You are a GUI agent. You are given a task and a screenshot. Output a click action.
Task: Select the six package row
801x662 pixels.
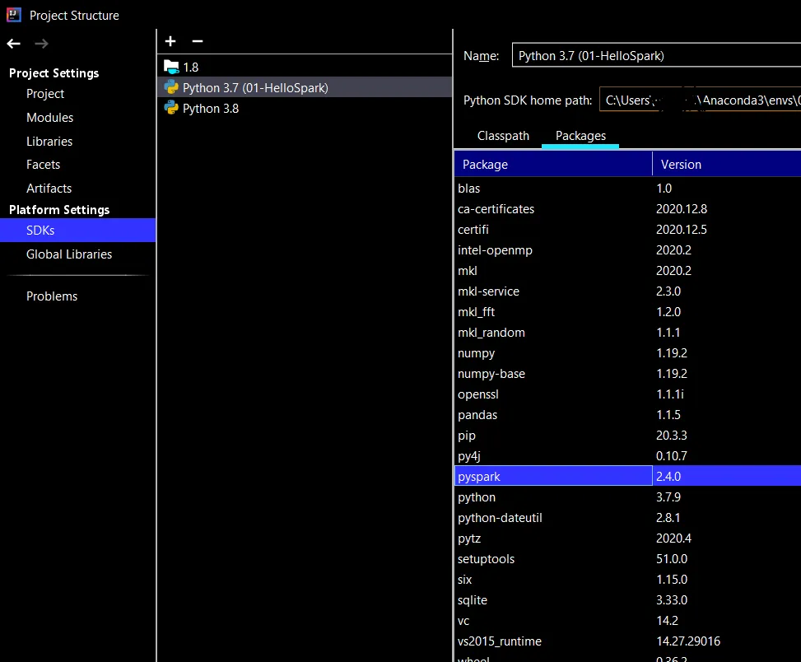[x=627, y=580]
